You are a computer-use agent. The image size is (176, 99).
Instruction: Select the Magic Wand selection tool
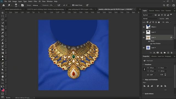[x=2, y=23]
